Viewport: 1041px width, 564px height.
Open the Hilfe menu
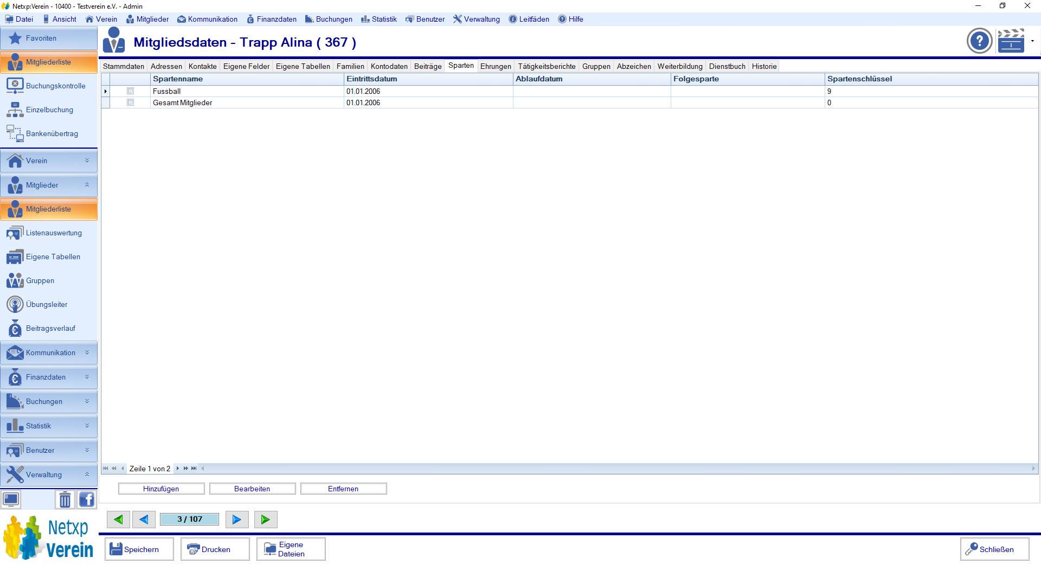[x=571, y=19]
